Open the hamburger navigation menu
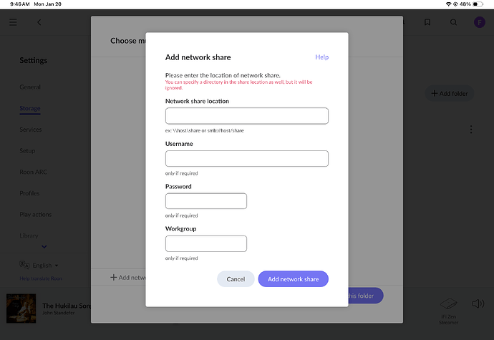494x340 pixels. click(13, 22)
